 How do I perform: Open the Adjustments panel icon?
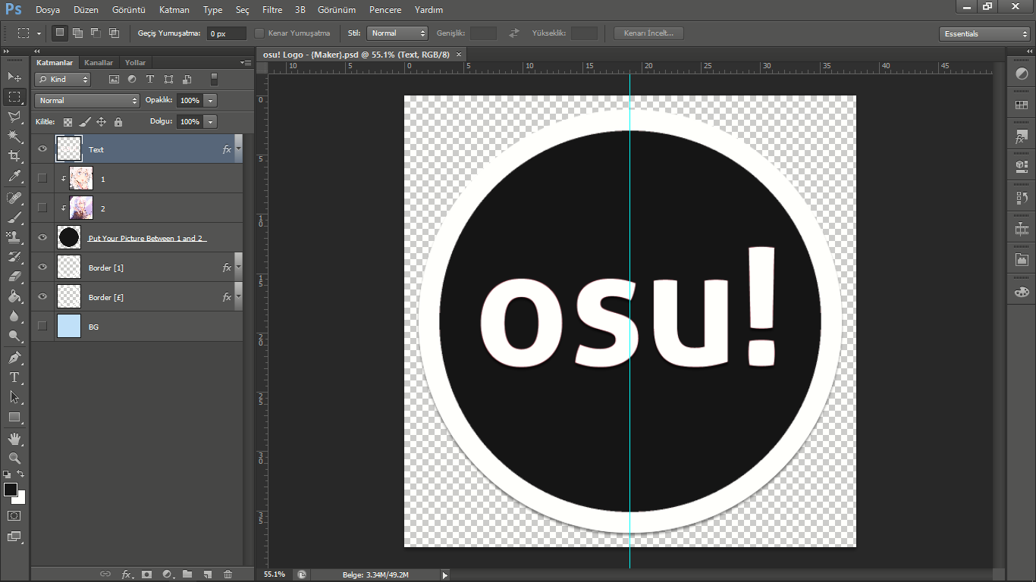pos(1022,74)
